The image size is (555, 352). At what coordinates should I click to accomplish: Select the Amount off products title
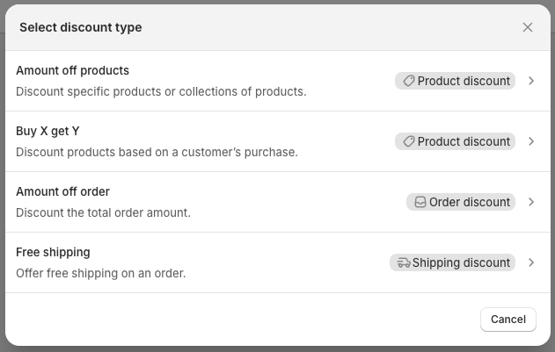(x=72, y=70)
